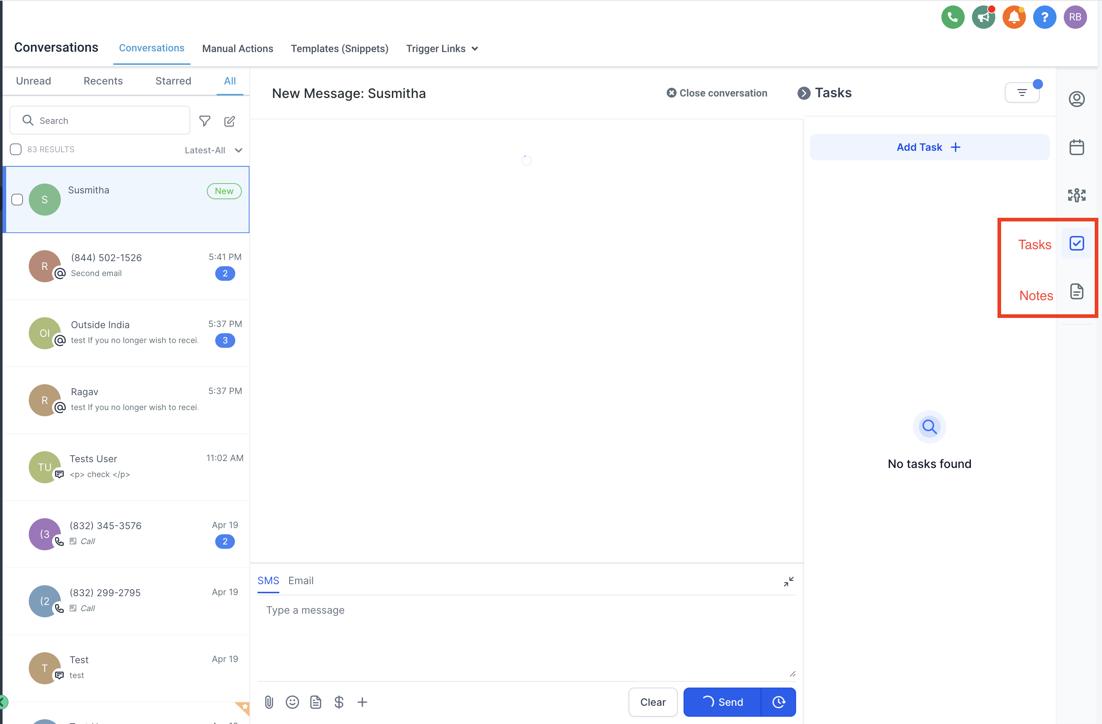Click the request payment dollar icon
The image size is (1102, 724).
(339, 702)
